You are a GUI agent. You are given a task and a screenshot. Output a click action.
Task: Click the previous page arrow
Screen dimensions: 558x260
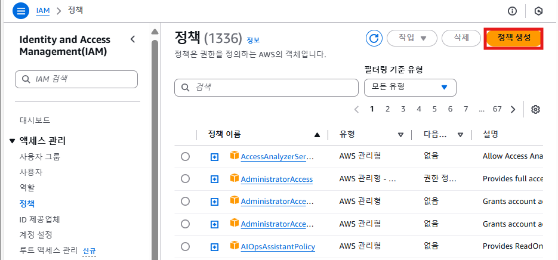(x=356, y=109)
